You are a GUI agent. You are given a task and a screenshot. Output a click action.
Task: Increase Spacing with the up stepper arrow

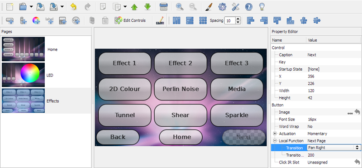point(238,19)
